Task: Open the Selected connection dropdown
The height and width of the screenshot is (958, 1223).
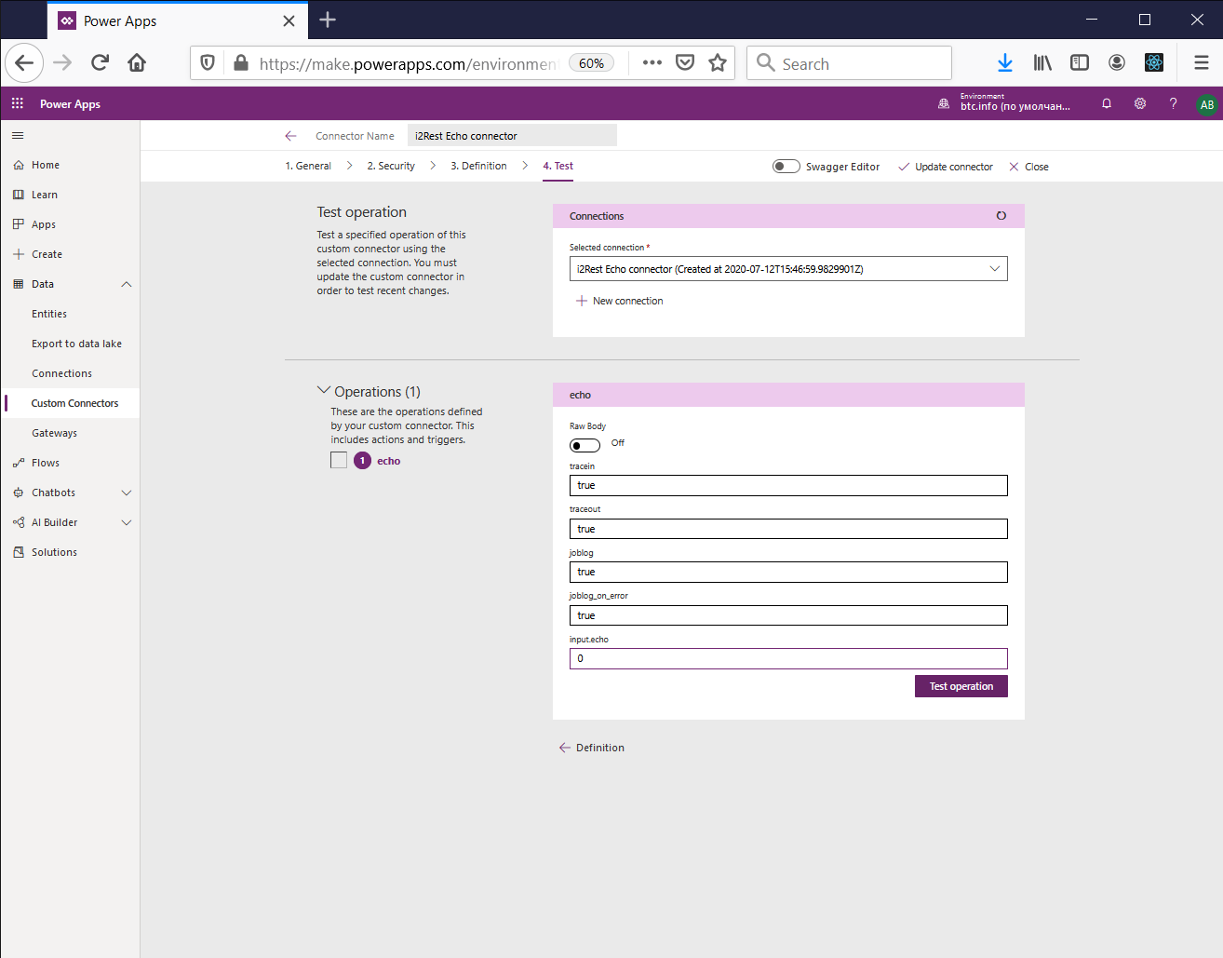Action: coord(788,269)
